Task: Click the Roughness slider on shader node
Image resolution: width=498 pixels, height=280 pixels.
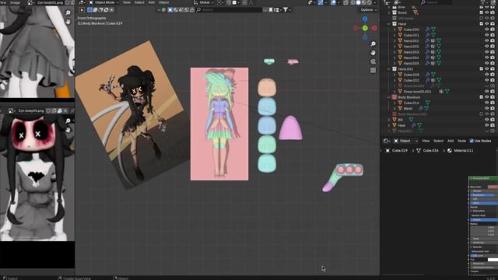Action: tap(484, 195)
